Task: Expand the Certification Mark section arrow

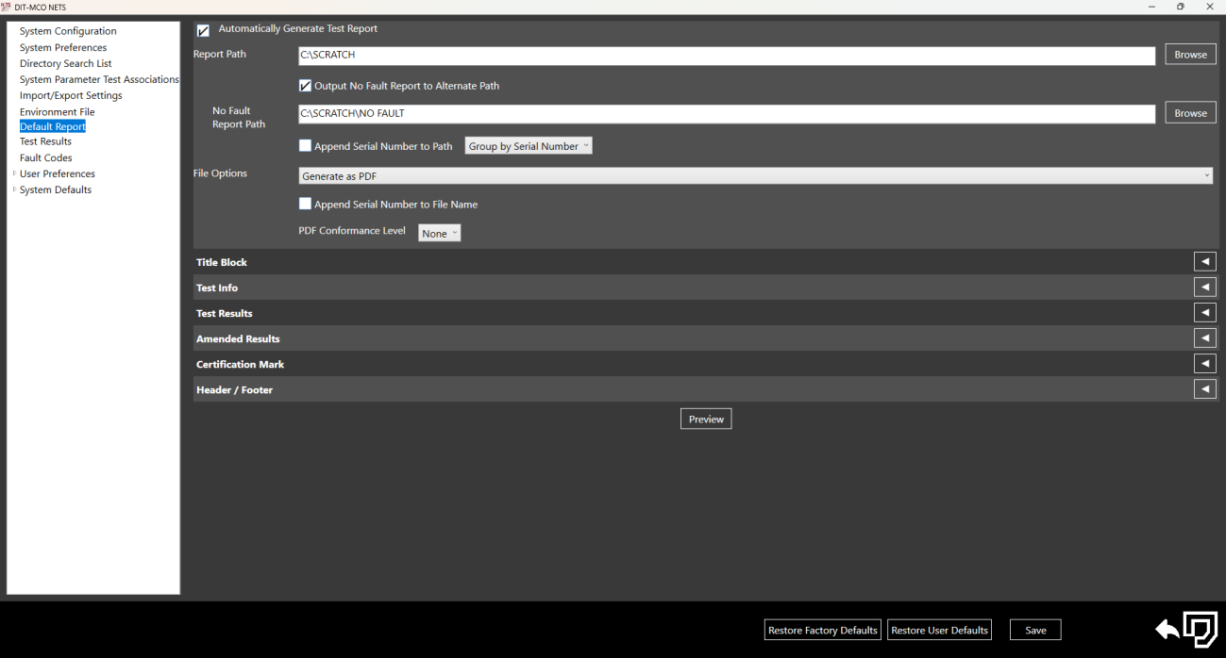Action: tap(1205, 364)
